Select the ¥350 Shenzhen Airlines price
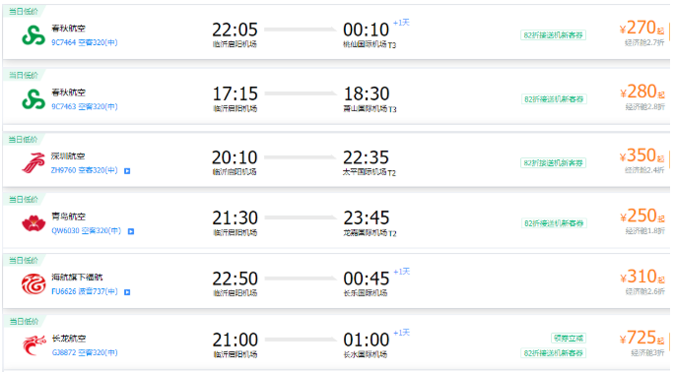675x372 pixels. pyautogui.click(x=641, y=155)
